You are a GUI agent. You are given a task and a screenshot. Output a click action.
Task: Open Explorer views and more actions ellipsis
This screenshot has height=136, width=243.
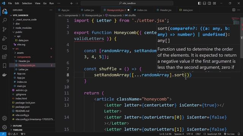coord(51,10)
